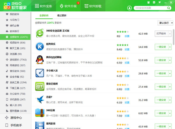Expand install options arrow for 迅雷7

[x=170, y=100]
